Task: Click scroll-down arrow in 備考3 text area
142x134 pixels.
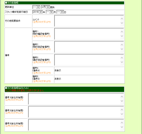Action: click(122, 62)
